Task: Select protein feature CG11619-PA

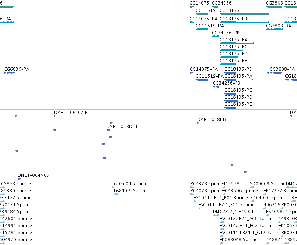Action: (x=202, y=80)
